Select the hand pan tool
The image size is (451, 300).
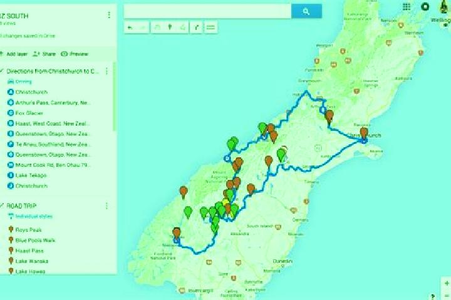157,27
